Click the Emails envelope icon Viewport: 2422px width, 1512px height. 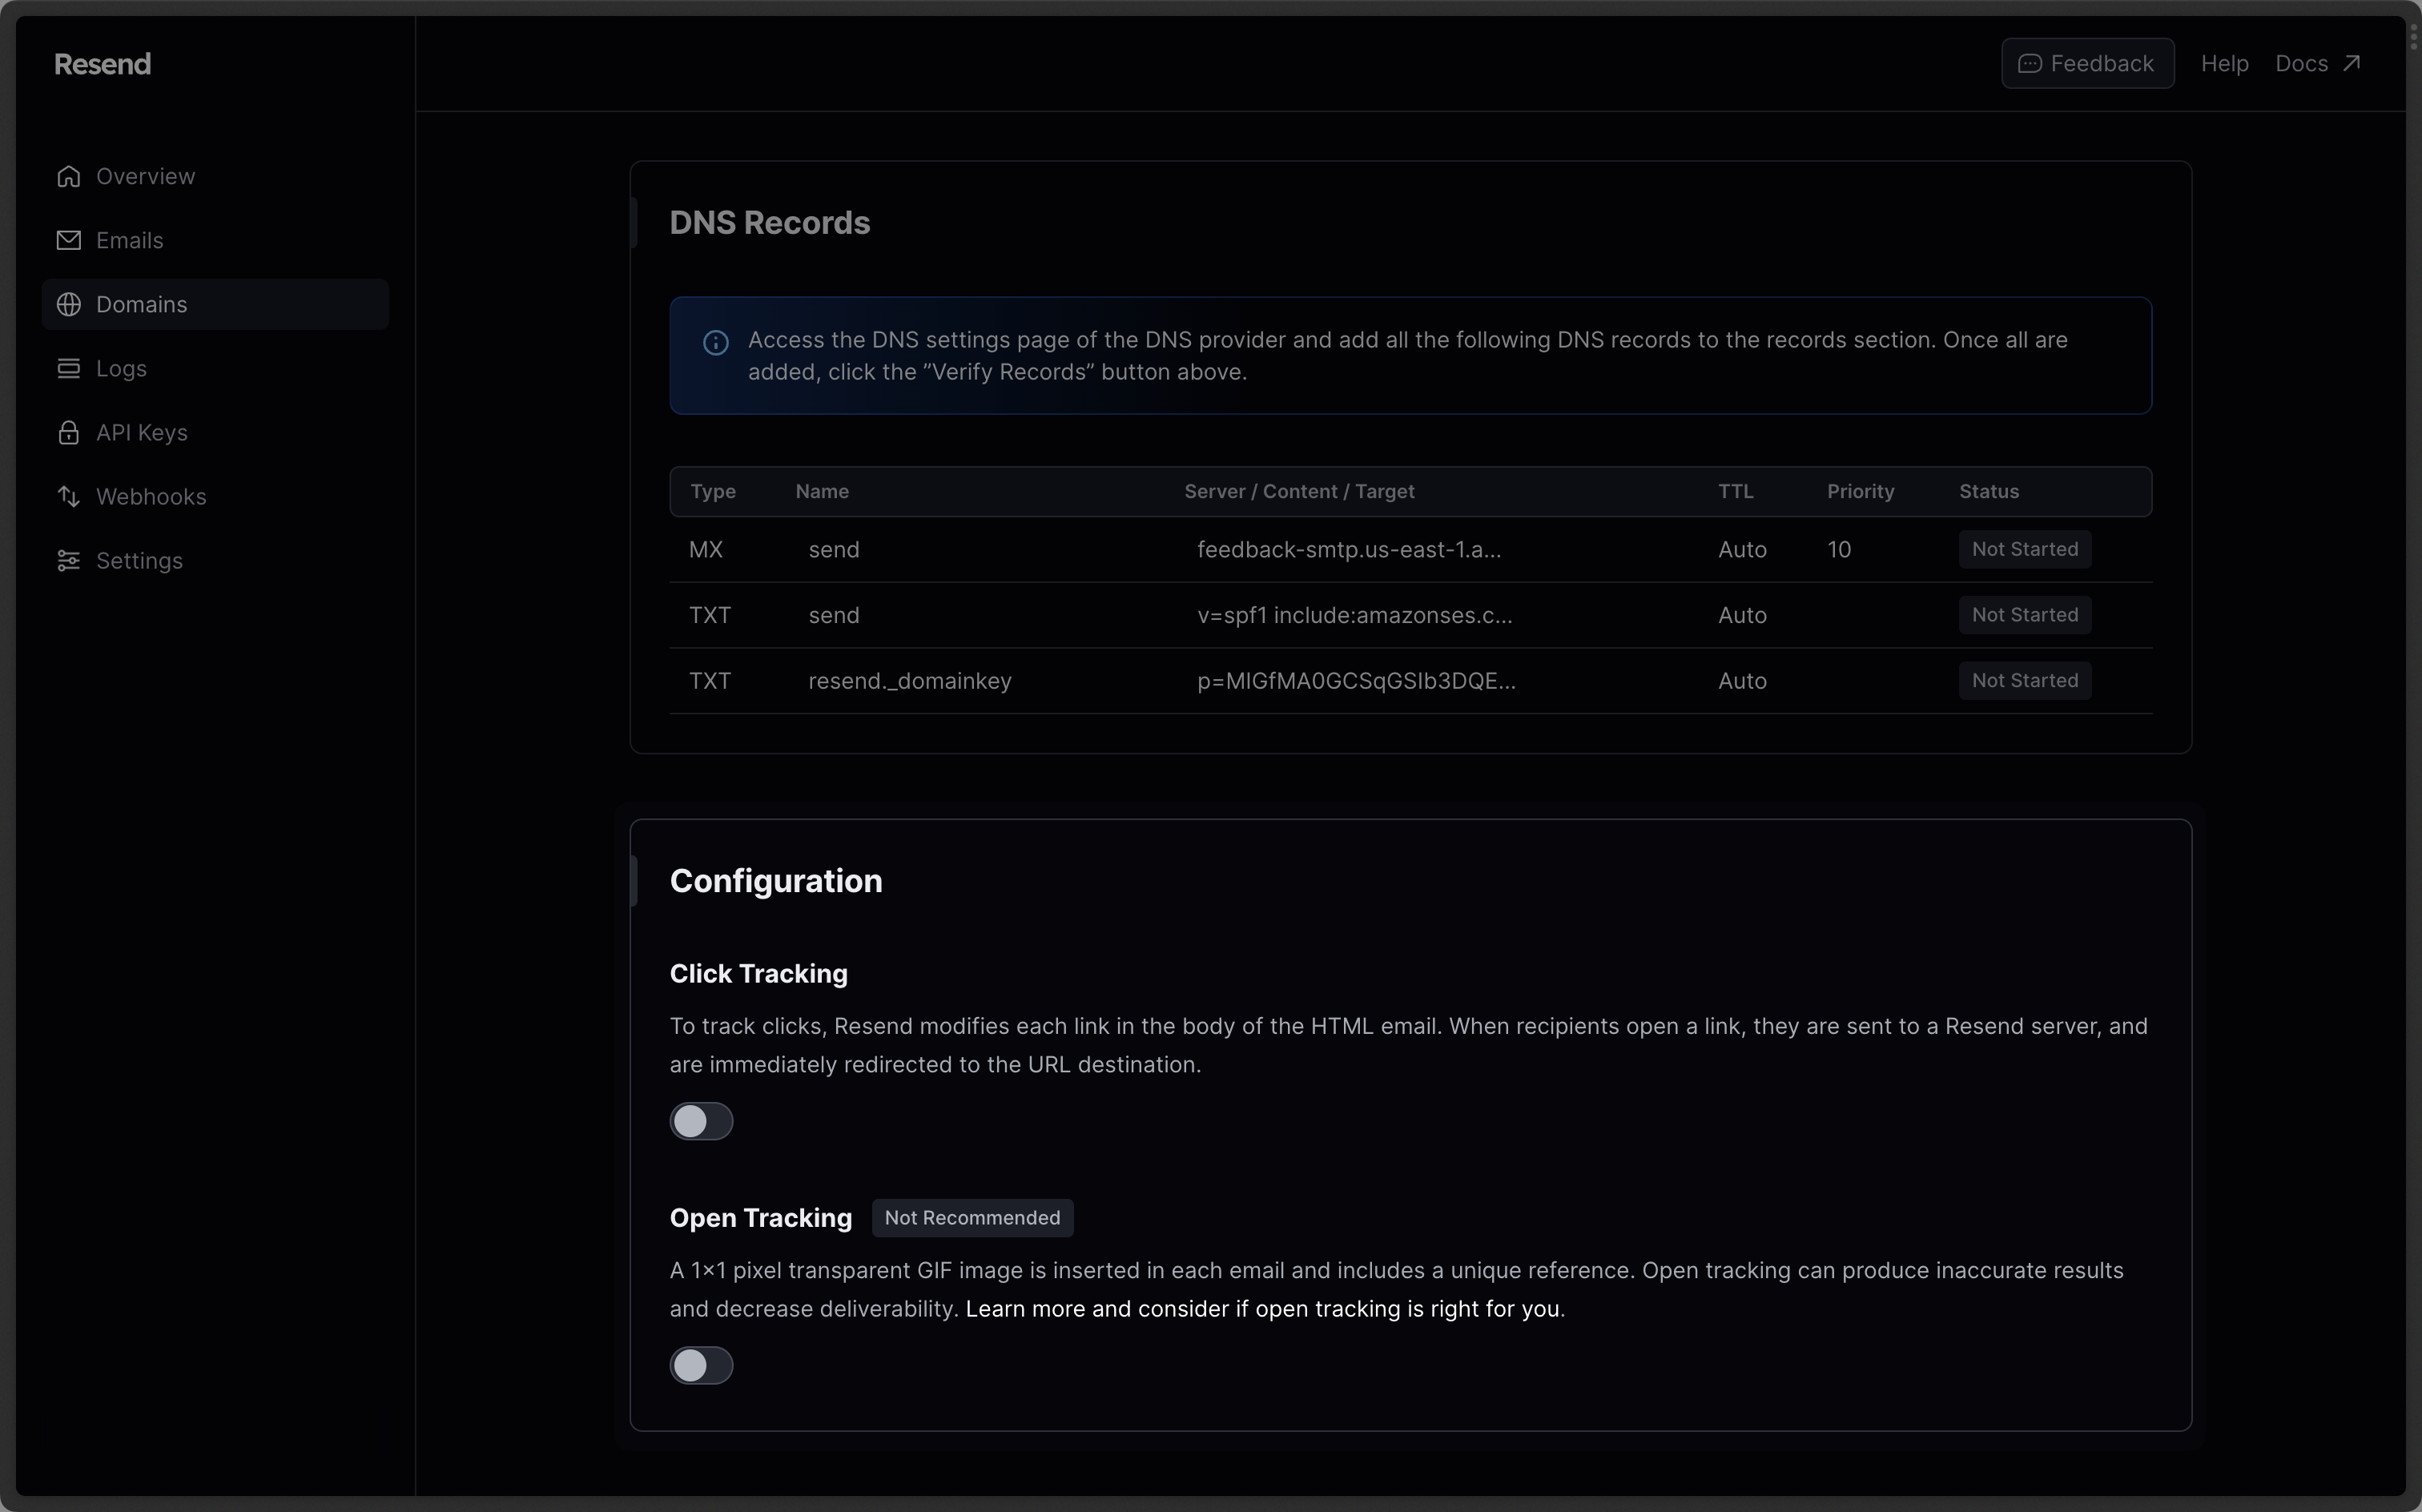pos(68,240)
